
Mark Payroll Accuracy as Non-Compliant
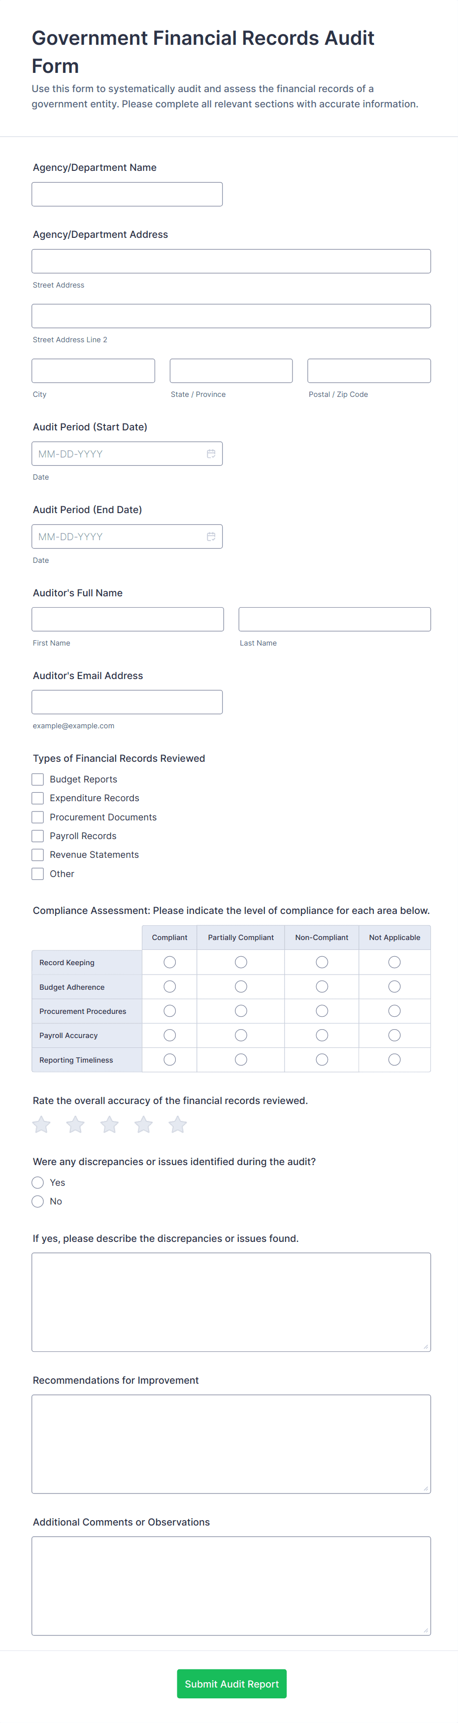[322, 1036]
